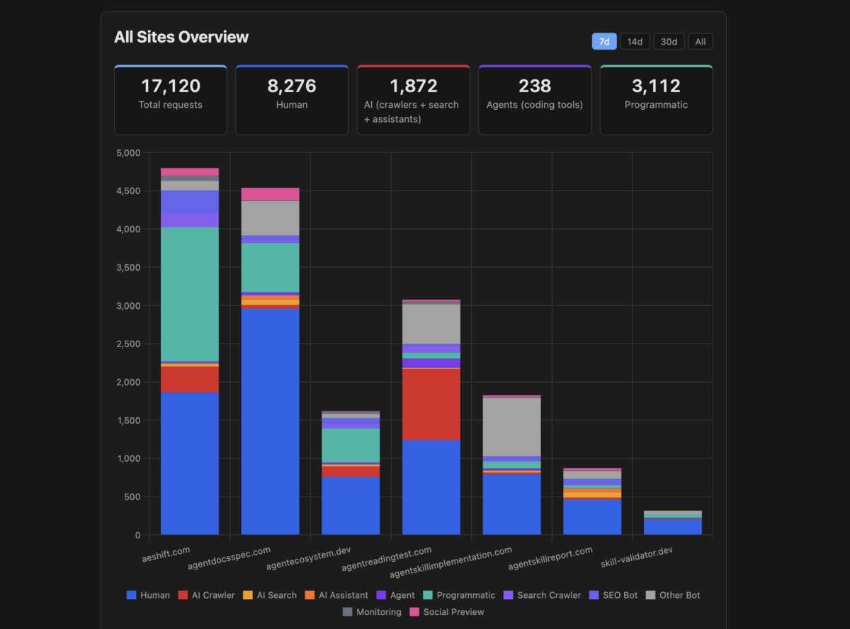Click the Programmatic stat card
Screen dimensions: 850x629
[x=656, y=99]
